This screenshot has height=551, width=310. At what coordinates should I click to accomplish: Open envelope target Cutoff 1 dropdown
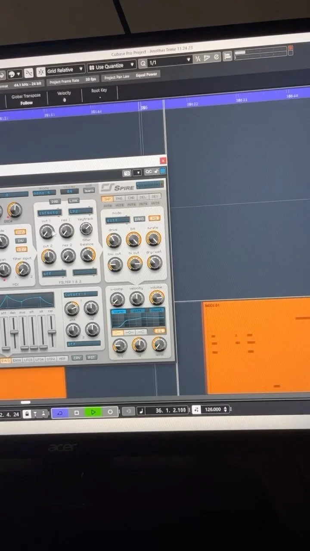(x=81, y=294)
